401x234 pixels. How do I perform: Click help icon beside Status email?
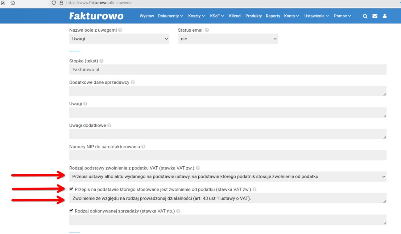[x=207, y=30]
